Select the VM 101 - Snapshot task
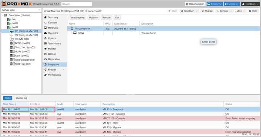This screenshot has height=137, width=261. (130, 110)
